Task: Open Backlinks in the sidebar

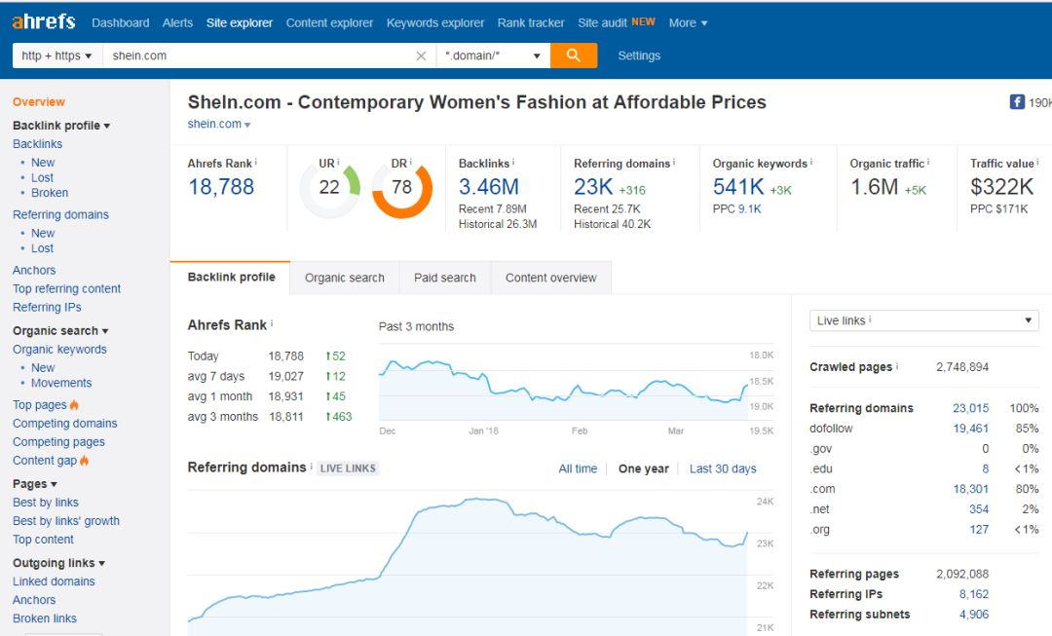Action: [x=38, y=144]
